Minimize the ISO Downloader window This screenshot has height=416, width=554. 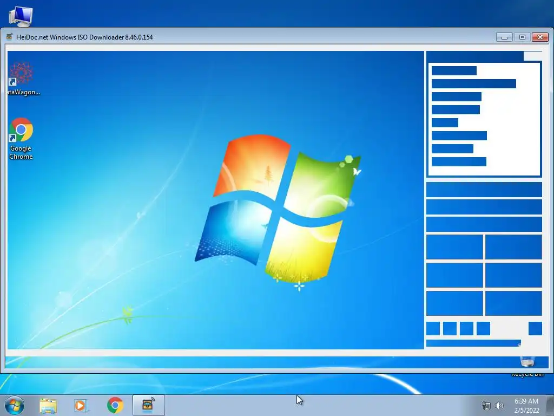point(504,37)
